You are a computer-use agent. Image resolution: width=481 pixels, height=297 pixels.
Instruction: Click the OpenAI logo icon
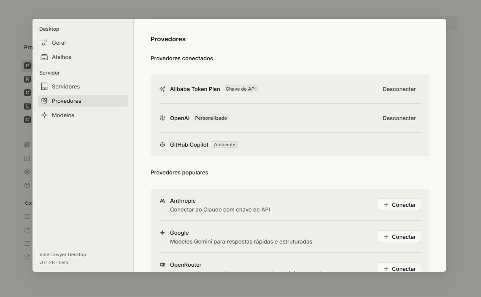[x=162, y=118]
